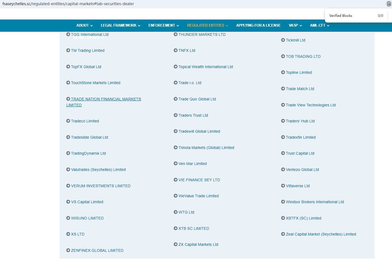
Task: Open the Traders' Hub Ltd entry
Action: click(x=300, y=121)
